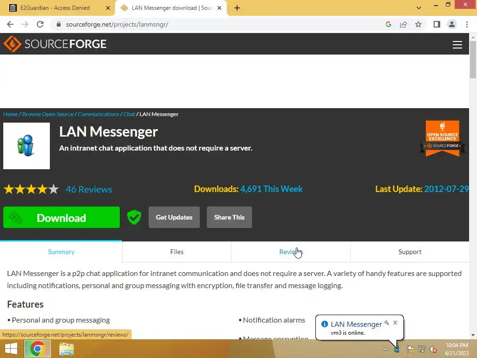Viewport: 477px width, 358px height.
Task: Click the green Download button
Action: tap(61, 217)
